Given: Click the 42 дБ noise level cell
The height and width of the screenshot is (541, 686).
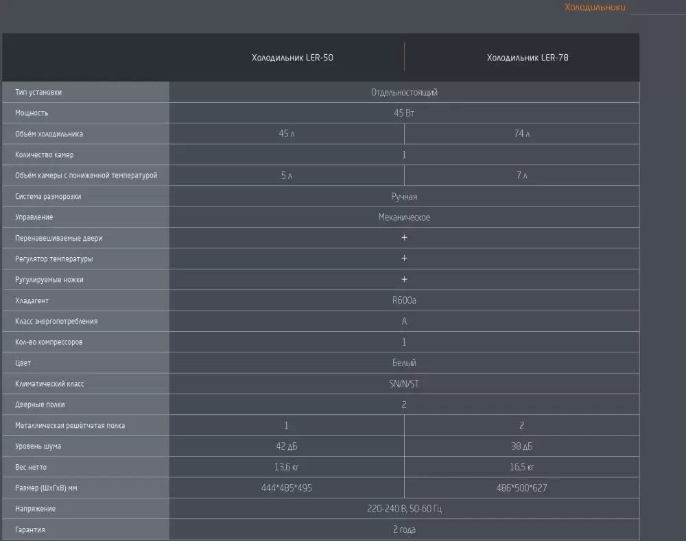Looking at the screenshot, I should pyautogui.click(x=286, y=446).
